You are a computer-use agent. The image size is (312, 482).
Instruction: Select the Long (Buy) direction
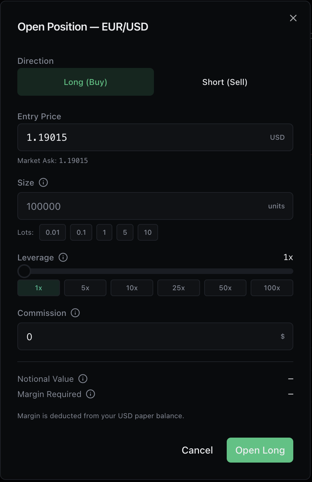tap(85, 82)
